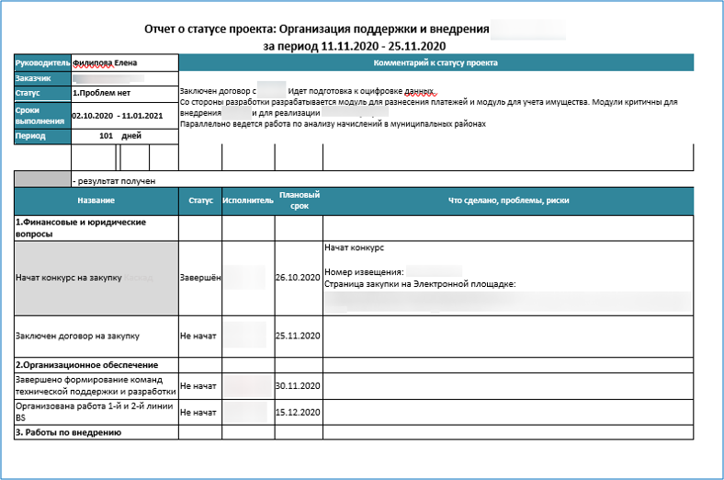Select the line 'Параллельно ведется работа по анализу'
The image size is (724, 480).
pos(333,124)
